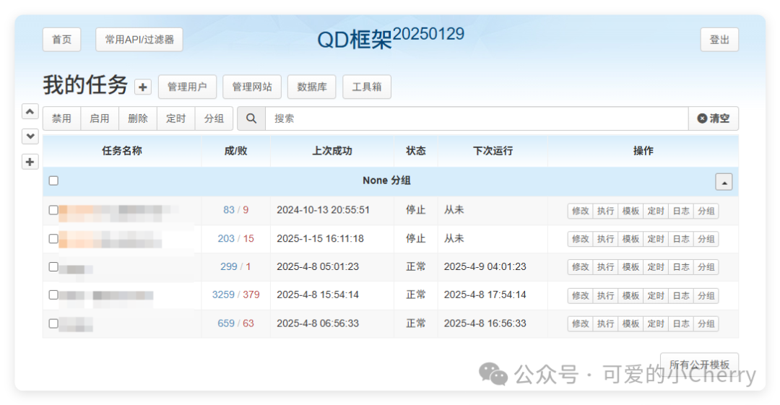Click 修改 for the 203 / 15 task
The image size is (780, 405).
pyautogui.click(x=581, y=239)
